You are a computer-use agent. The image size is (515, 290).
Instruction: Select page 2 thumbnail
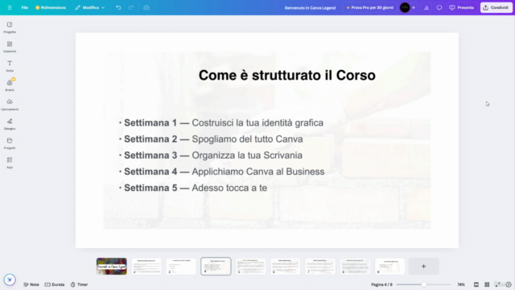tap(146, 267)
